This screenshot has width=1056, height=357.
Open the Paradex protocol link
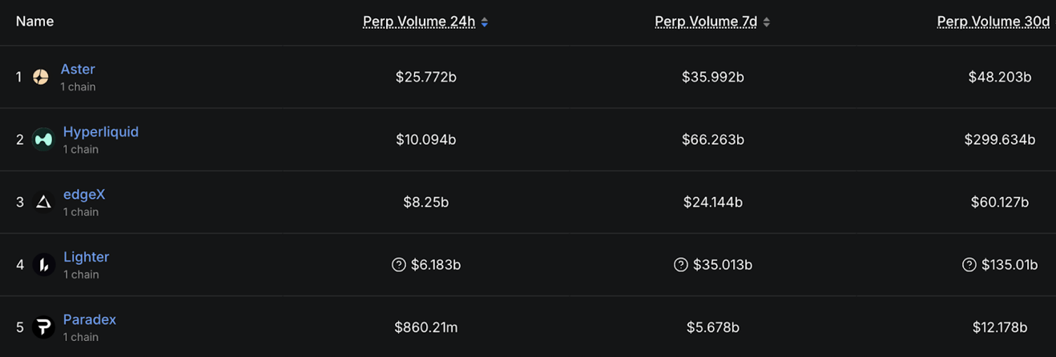pos(90,319)
